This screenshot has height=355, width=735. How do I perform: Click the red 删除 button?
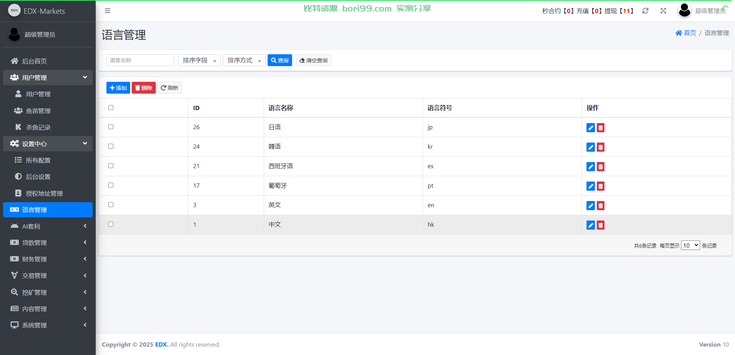pyautogui.click(x=144, y=88)
